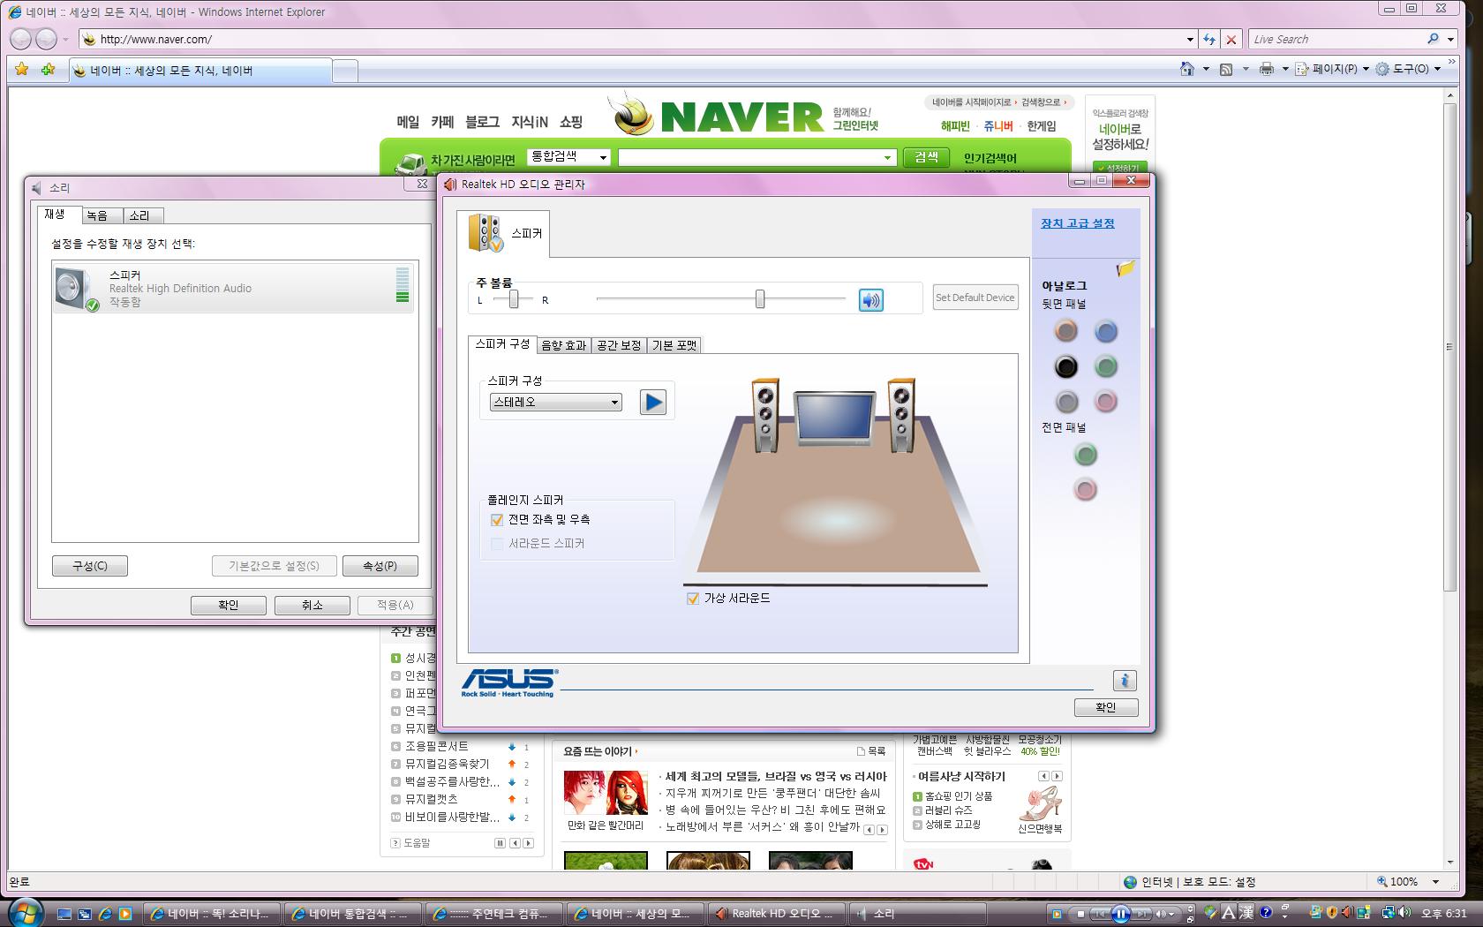The width and height of the screenshot is (1483, 927).
Task: Play the speaker configuration test sound
Action: point(652,403)
